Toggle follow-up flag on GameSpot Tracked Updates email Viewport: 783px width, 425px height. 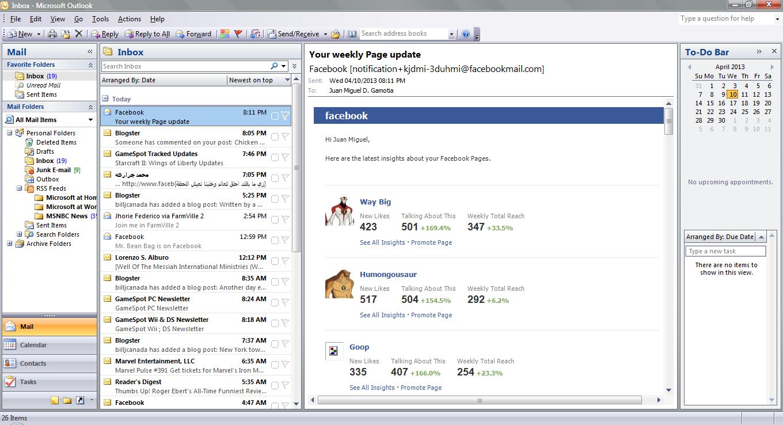point(285,158)
